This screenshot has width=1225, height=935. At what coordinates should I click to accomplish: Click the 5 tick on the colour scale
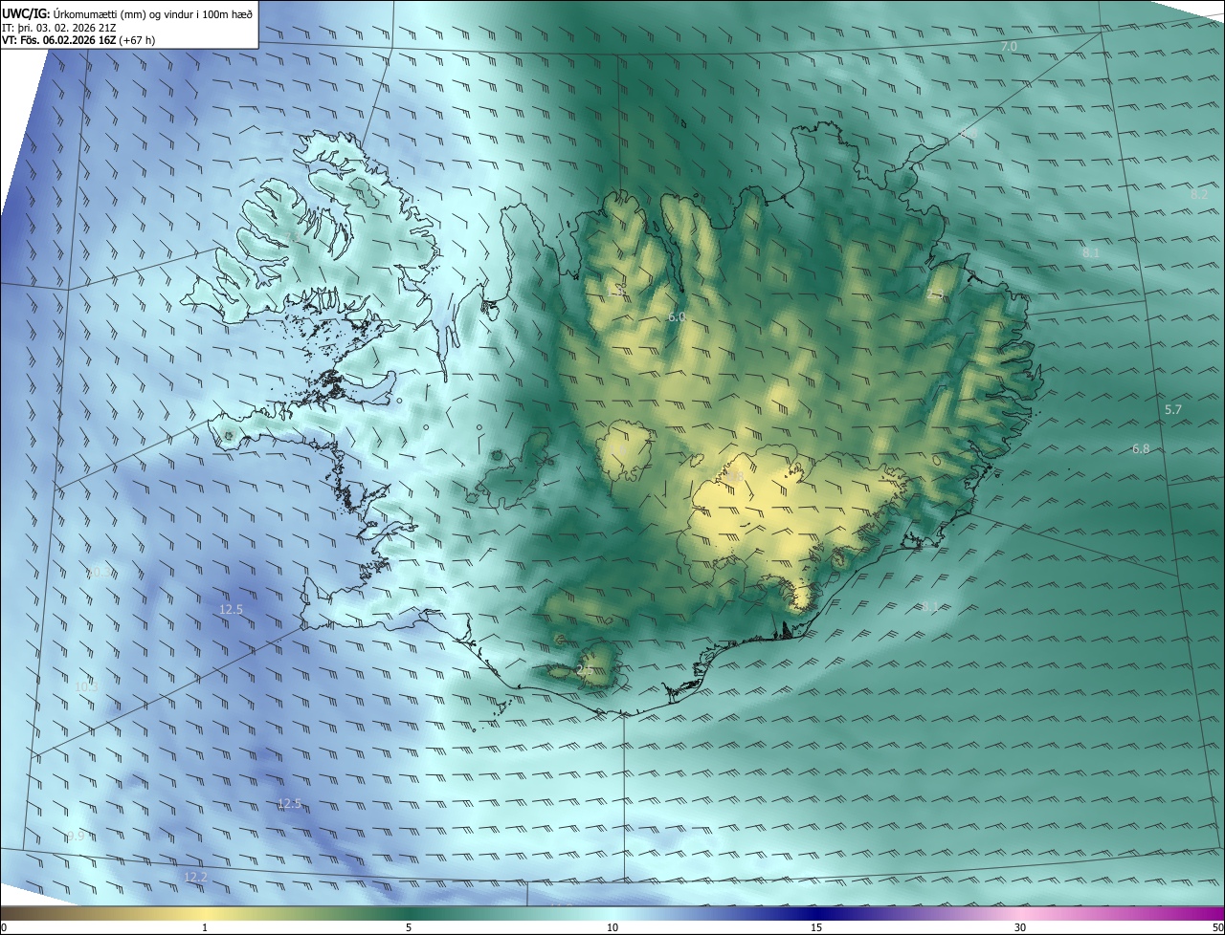(x=409, y=927)
